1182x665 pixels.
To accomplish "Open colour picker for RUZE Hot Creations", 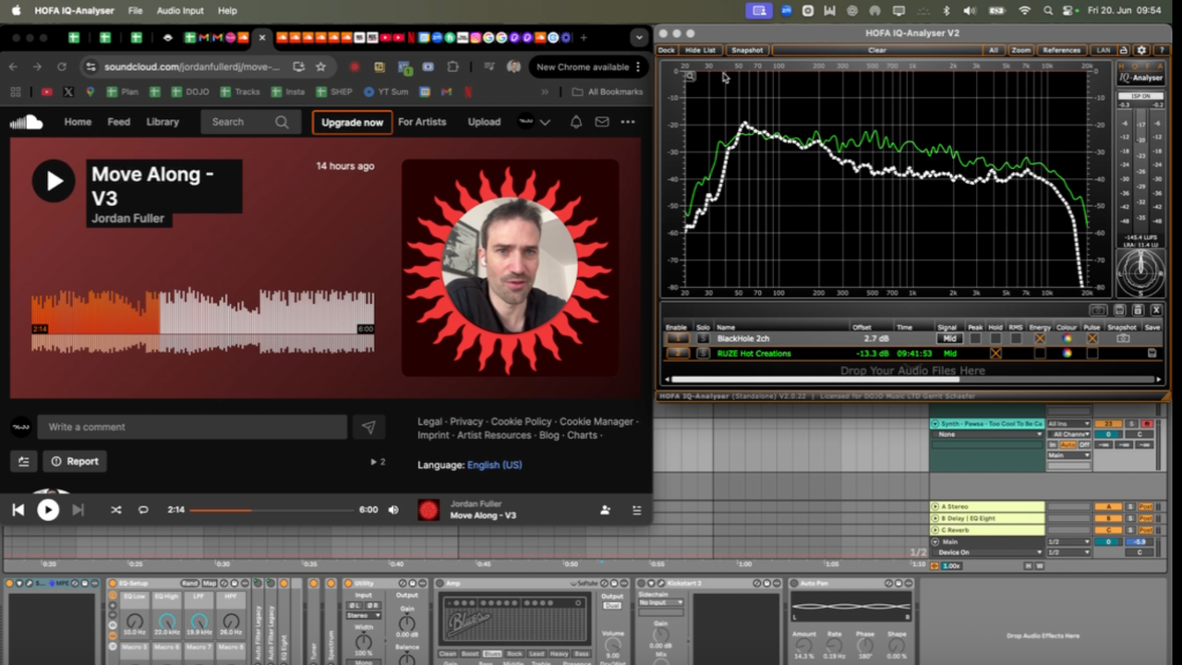I will point(1067,354).
